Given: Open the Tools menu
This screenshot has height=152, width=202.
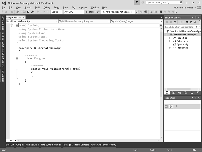Looking at the screenshot, I should 65,8.
